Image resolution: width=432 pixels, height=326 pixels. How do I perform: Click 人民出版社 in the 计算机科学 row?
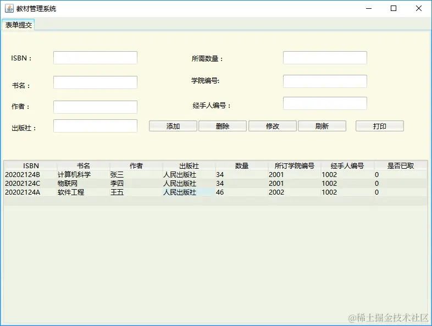(189, 175)
